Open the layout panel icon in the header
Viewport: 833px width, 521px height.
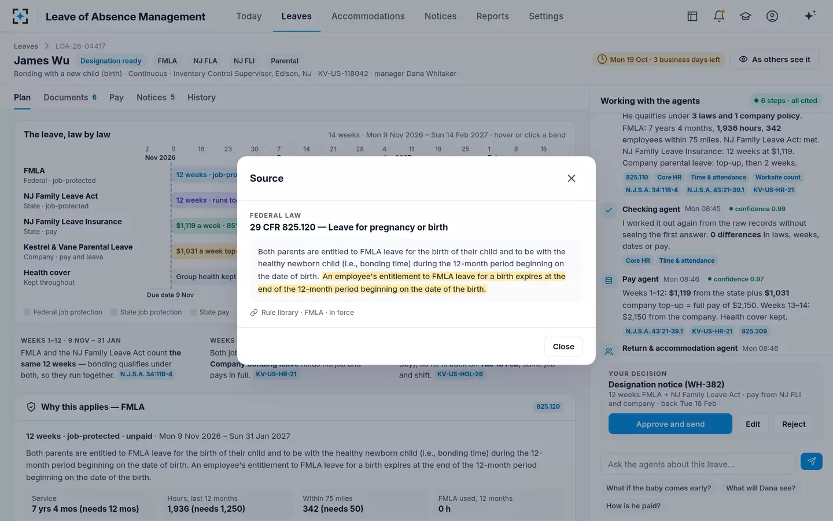pos(692,16)
